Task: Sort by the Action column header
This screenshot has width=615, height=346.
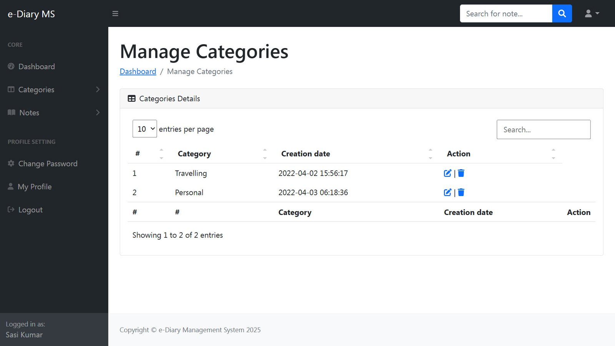Action: pyautogui.click(x=500, y=154)
